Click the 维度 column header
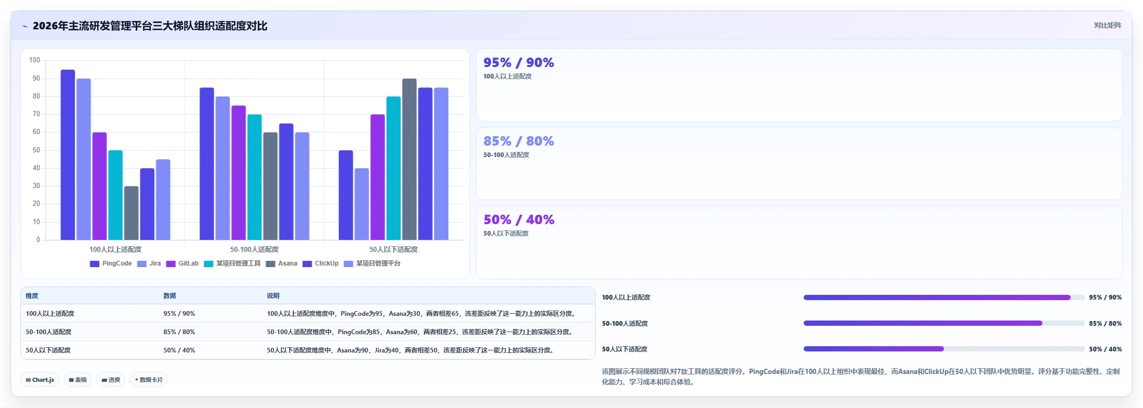This screenshot has height=408, width=1143. click(32, 296)
